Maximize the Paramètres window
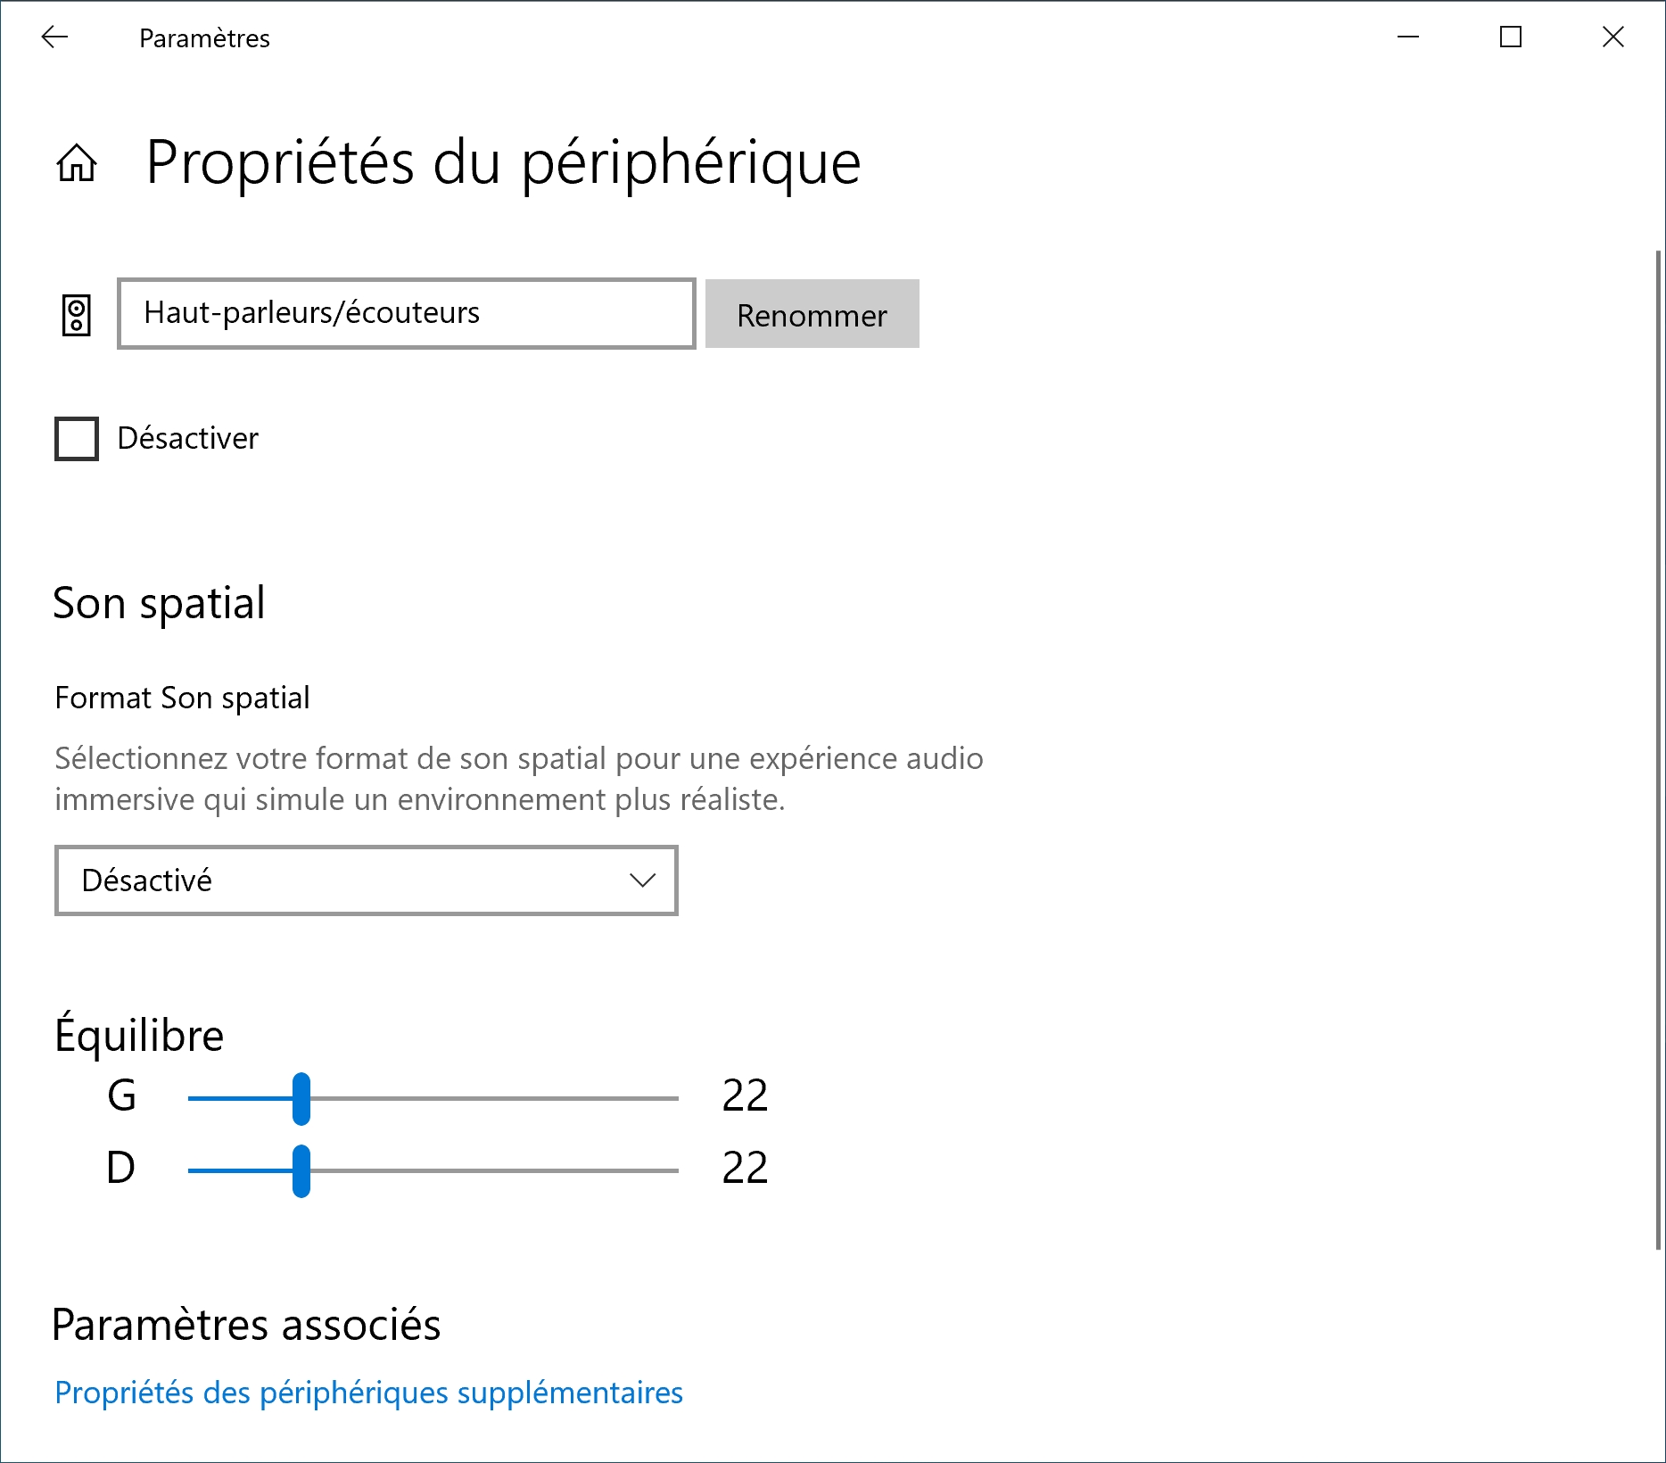The width and height of the screenshot is (1666, 1463). pos(1511,37)
